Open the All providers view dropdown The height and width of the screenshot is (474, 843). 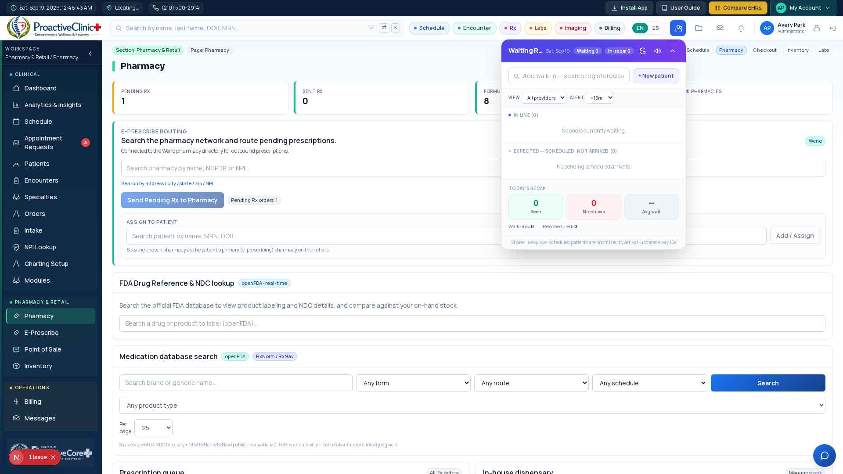click(544, 98)
